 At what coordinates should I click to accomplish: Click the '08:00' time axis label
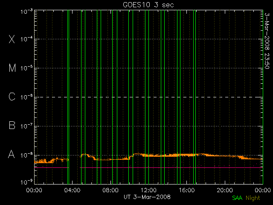110,190
